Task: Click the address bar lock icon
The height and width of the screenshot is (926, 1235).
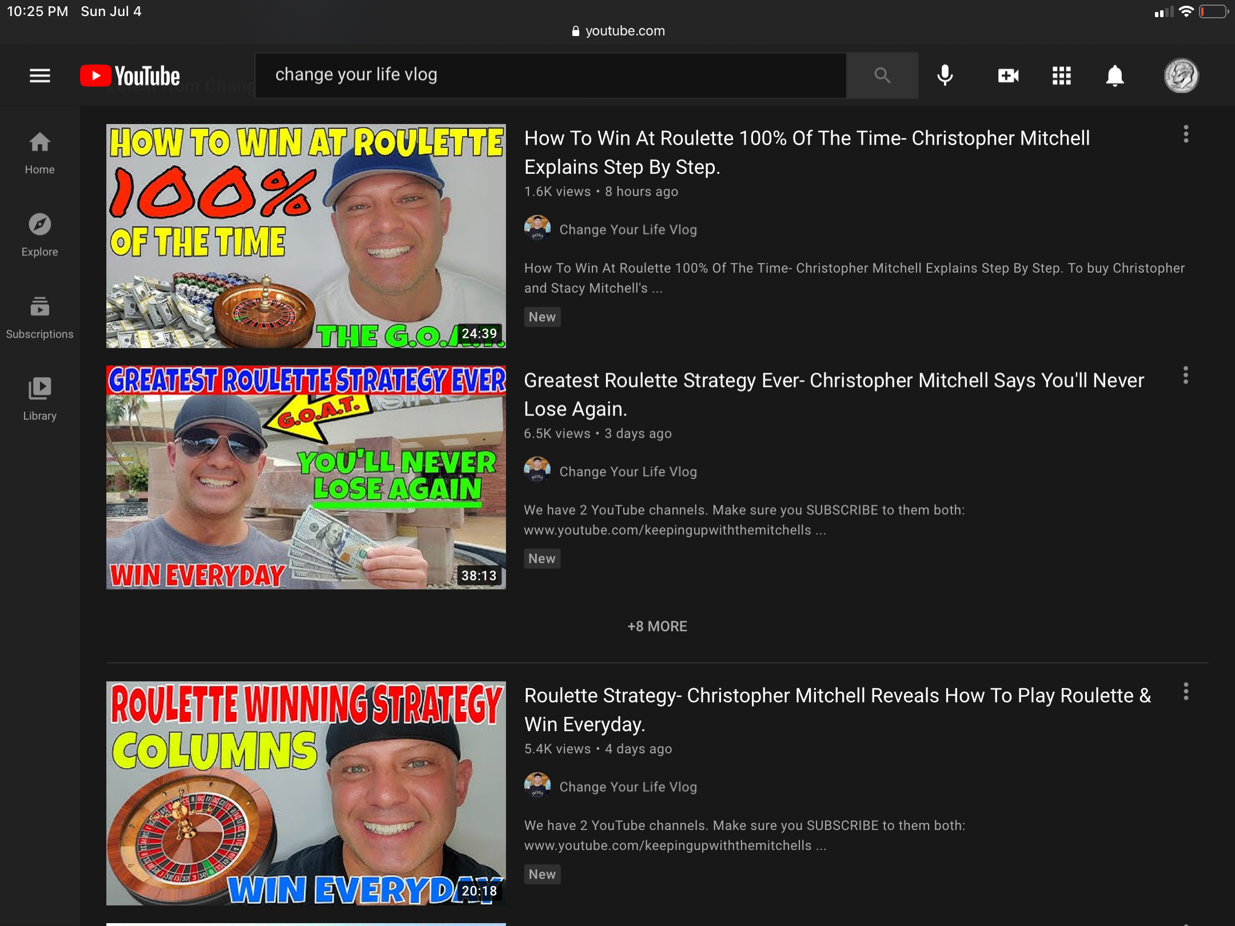Action: (x=575, y=31)
